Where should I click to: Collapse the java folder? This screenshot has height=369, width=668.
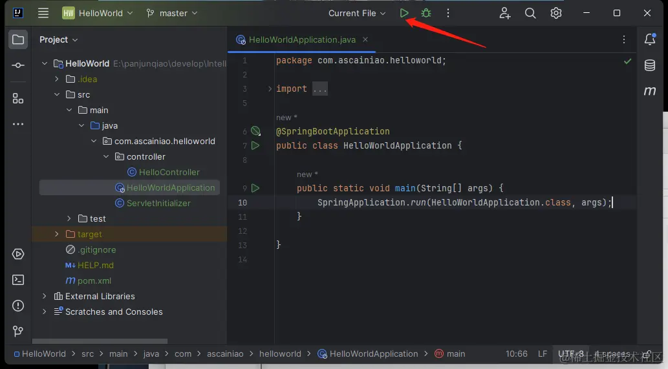click(x=81, y=125)
